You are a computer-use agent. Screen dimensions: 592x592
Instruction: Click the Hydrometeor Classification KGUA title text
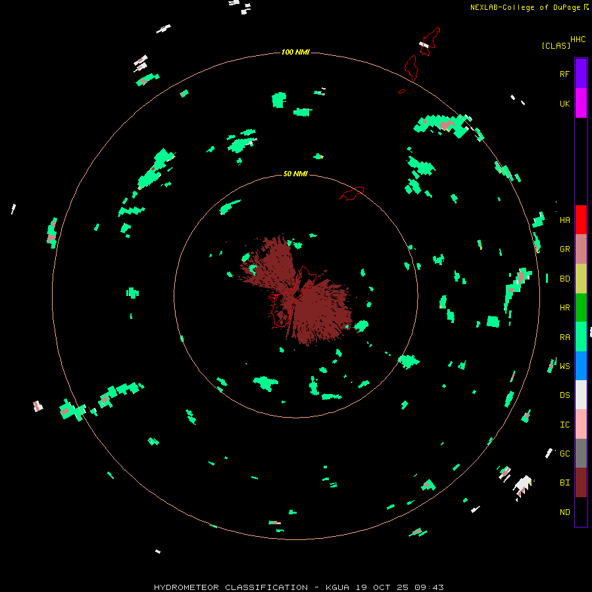click(x=299, y=587)
